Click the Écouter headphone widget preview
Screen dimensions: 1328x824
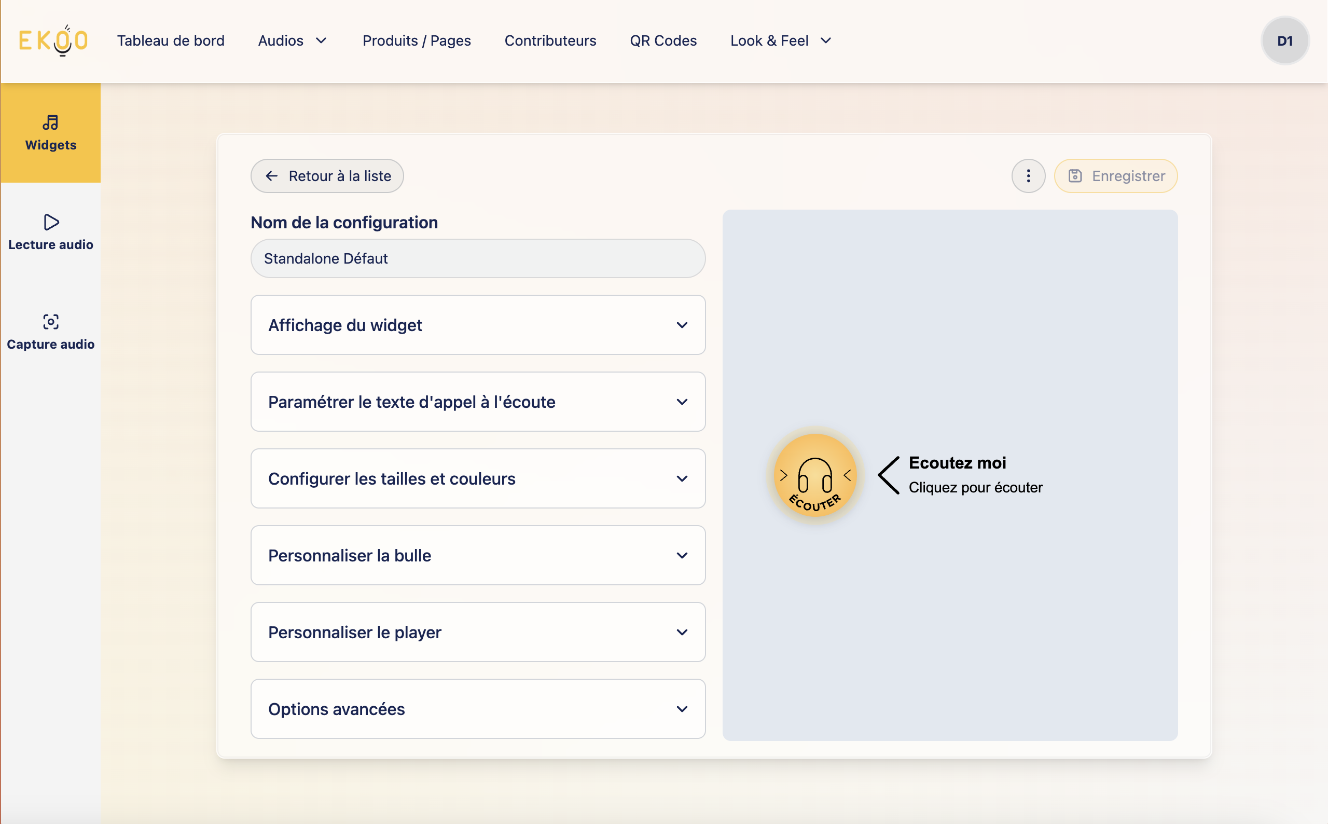(815, 475)
